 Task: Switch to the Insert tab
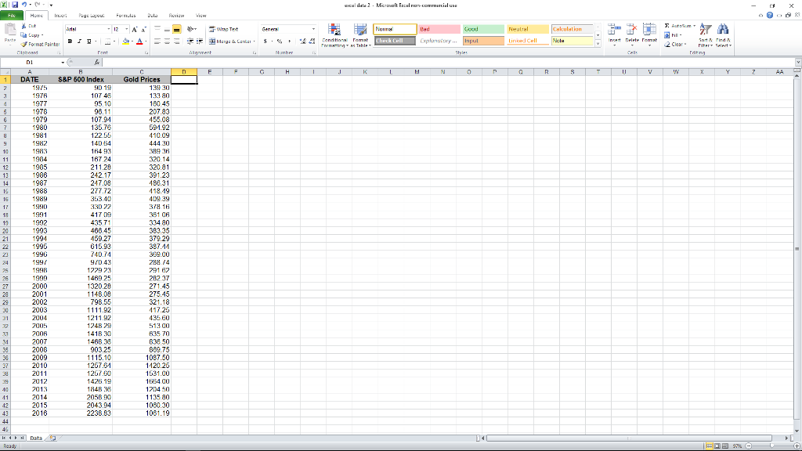pos(60,16)
